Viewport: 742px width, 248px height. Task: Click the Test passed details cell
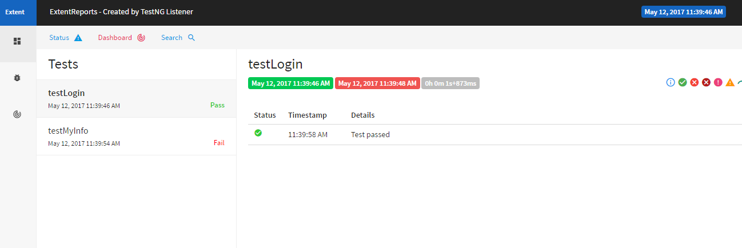(370, 135)
